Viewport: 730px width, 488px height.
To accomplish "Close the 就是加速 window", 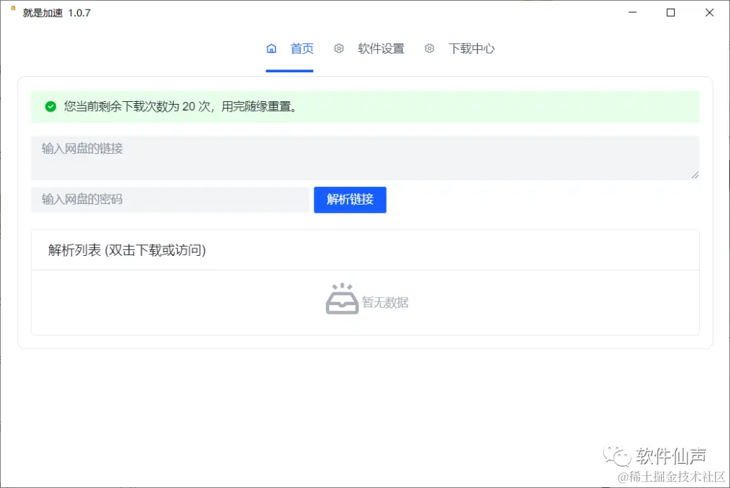I will click(x=709, y=13).
